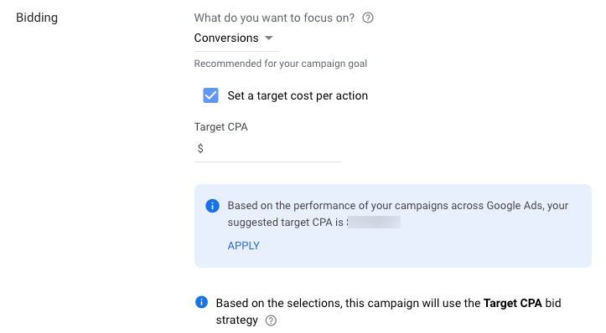
Task: Click info icon in suggested CPA box
Action: pos(212,206)
